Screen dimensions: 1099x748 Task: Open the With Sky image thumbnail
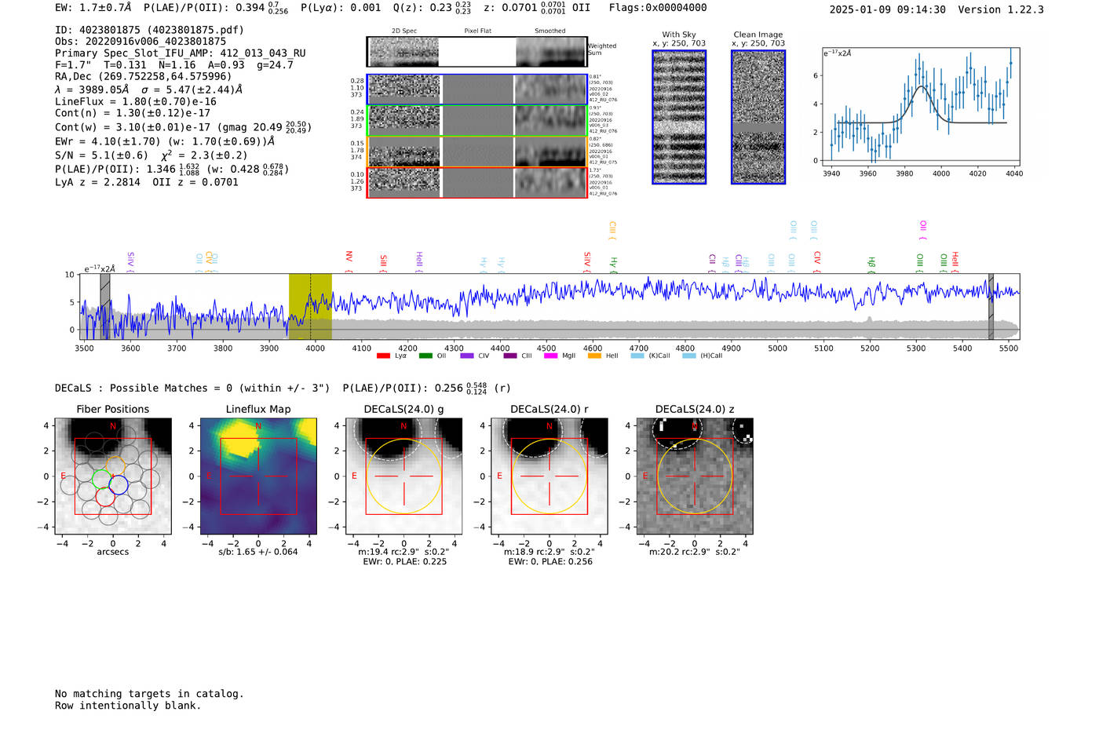pos(679,117)
